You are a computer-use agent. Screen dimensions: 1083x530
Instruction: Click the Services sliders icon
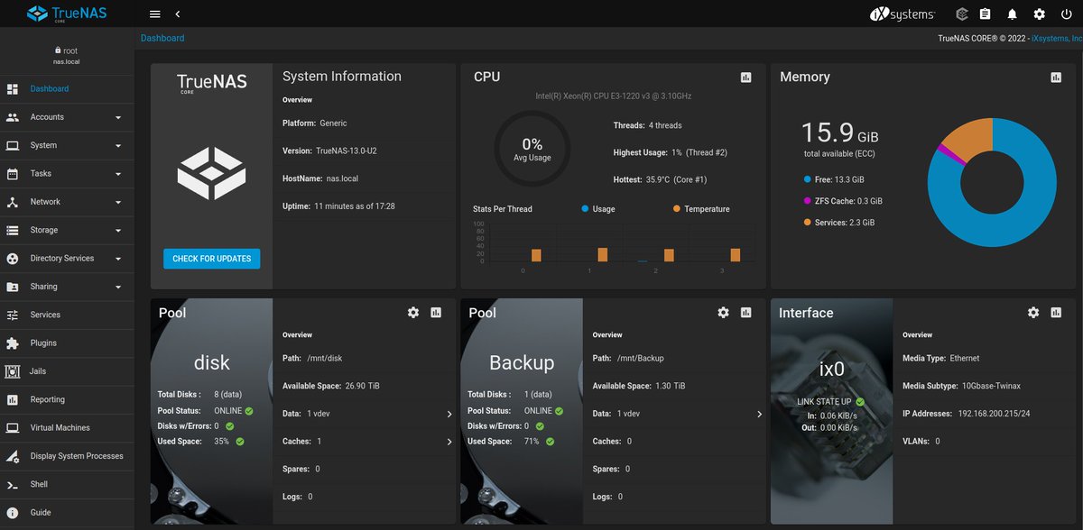click(x=13, y=315)
